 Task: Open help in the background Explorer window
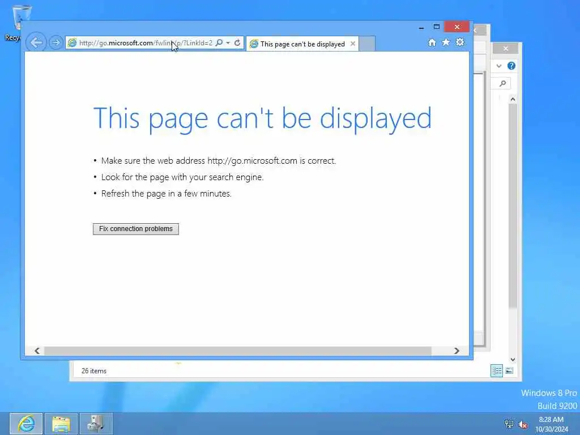click(x=511, y=66)
